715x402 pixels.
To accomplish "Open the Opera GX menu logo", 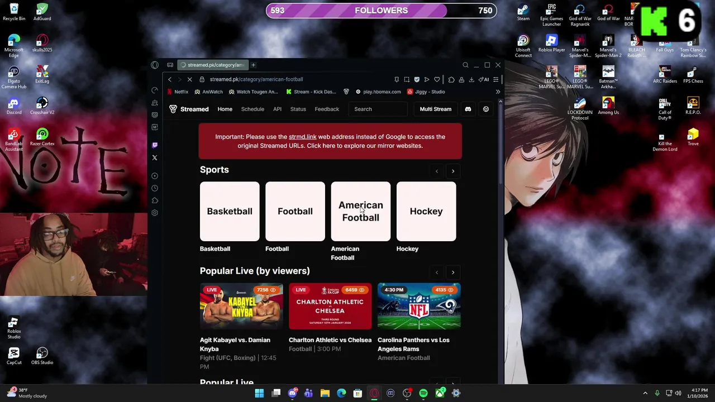I will [x=155, y=65].
